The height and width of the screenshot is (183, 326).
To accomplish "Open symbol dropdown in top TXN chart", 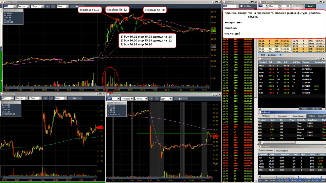I will point(15,6).
